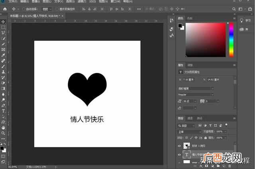
Task: Select the Move tool in the left toolbar
Action: point(3,22)
